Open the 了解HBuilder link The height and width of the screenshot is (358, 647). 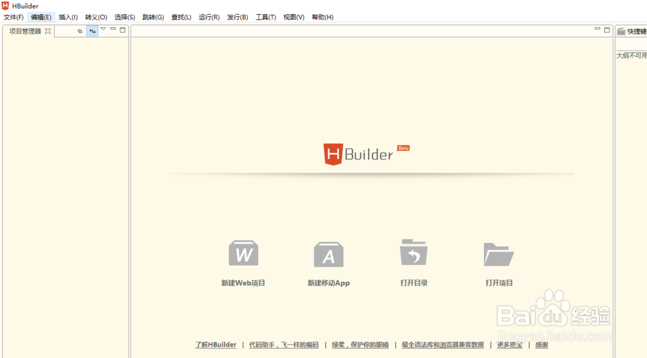tap(216, 345)
